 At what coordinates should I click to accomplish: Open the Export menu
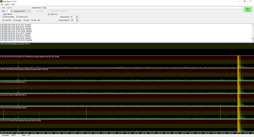[x=7, y=4]
